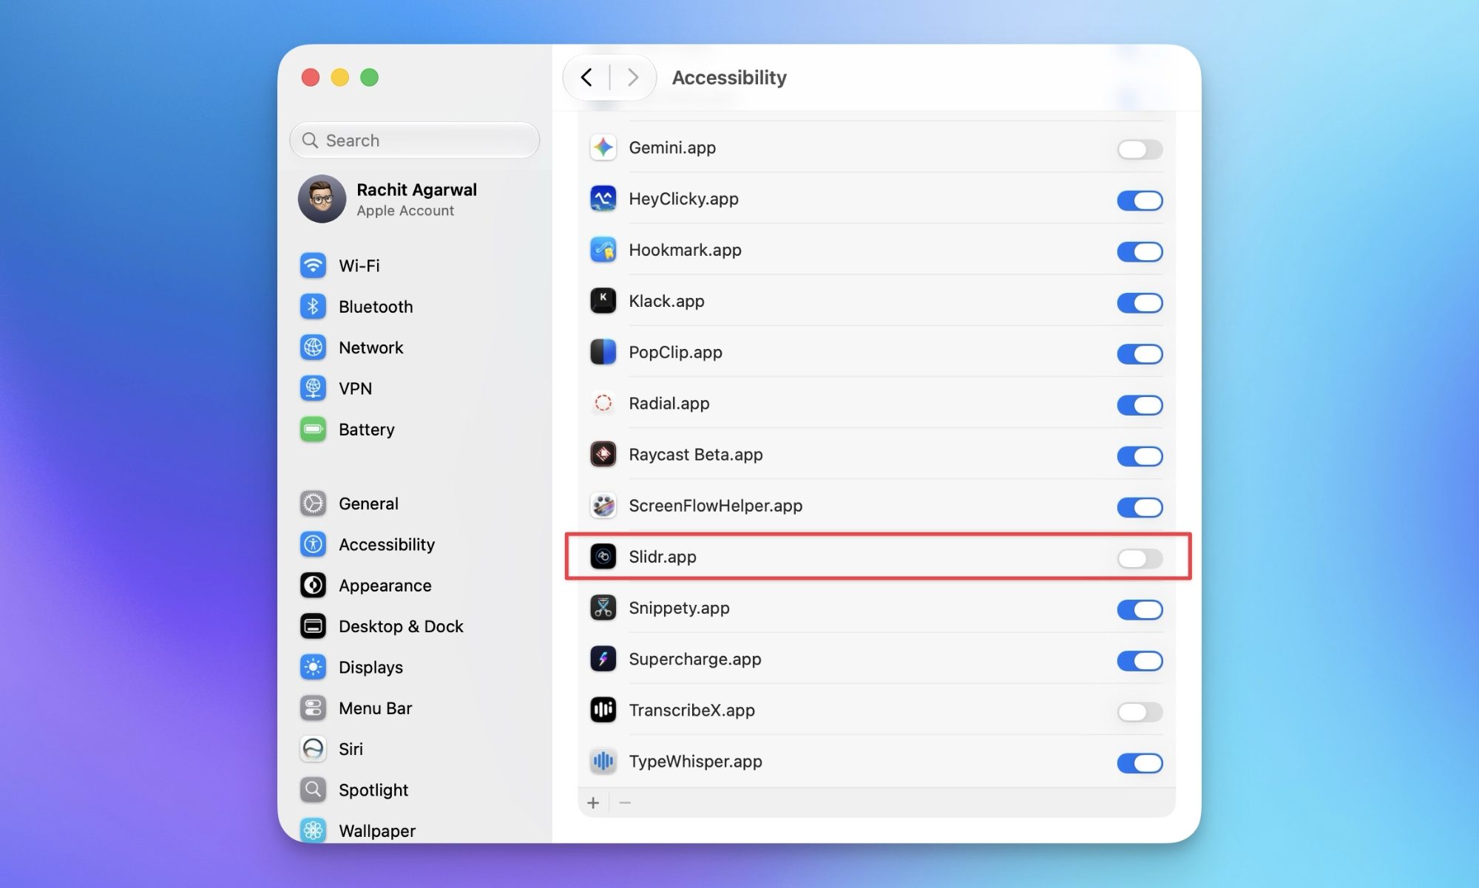Toggle Klack.app accessibility access
Image resolution: width=1479 pixels, height=888 pixels.
click(1140, 302)
